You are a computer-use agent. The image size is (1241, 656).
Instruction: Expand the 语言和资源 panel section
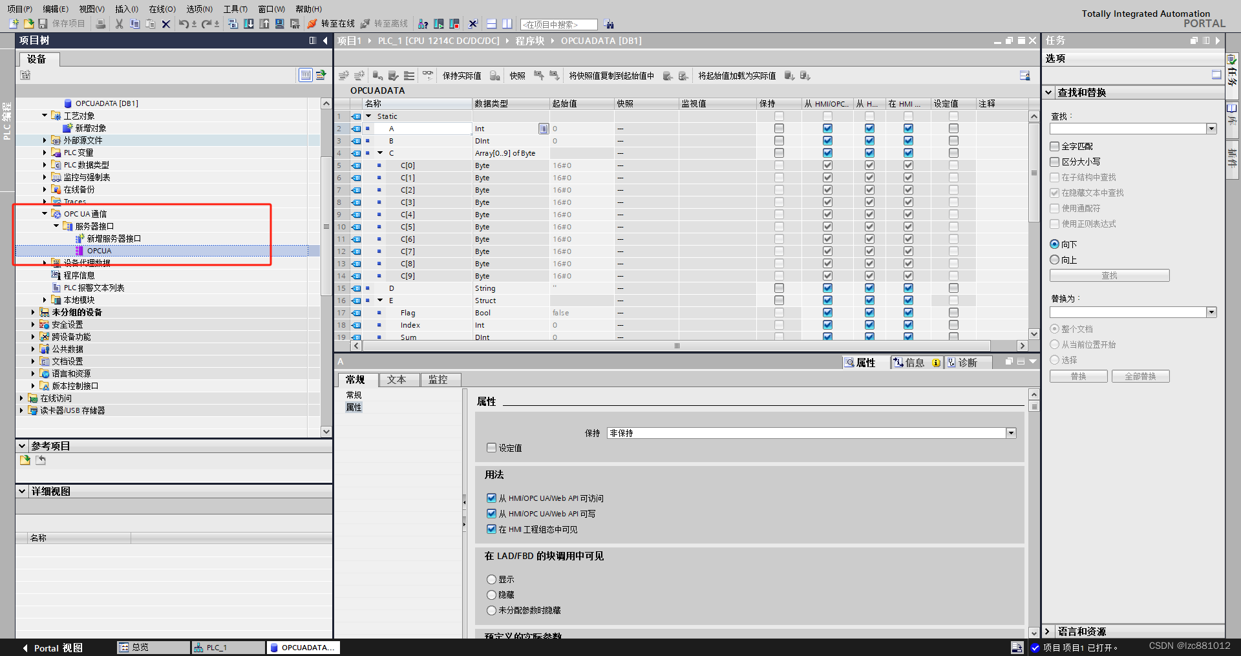click(x=1048, y=631)
